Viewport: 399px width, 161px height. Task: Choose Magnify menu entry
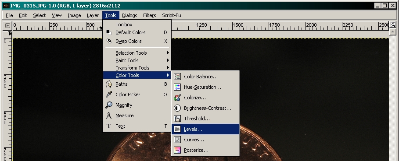coord(137,105)
